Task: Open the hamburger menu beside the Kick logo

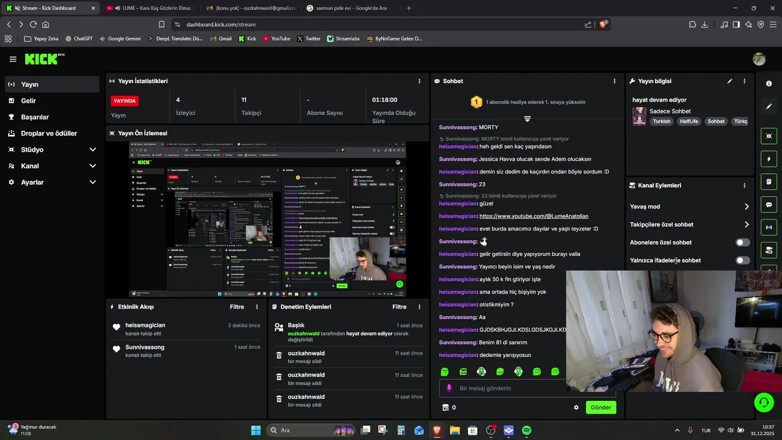Action: [x=13, y=59]
